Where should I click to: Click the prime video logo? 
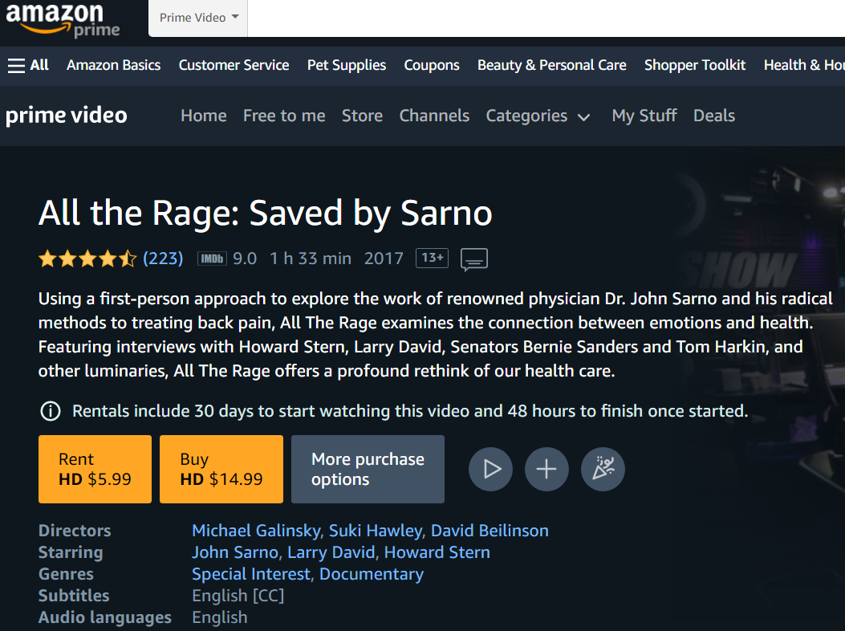pos(67,116)
